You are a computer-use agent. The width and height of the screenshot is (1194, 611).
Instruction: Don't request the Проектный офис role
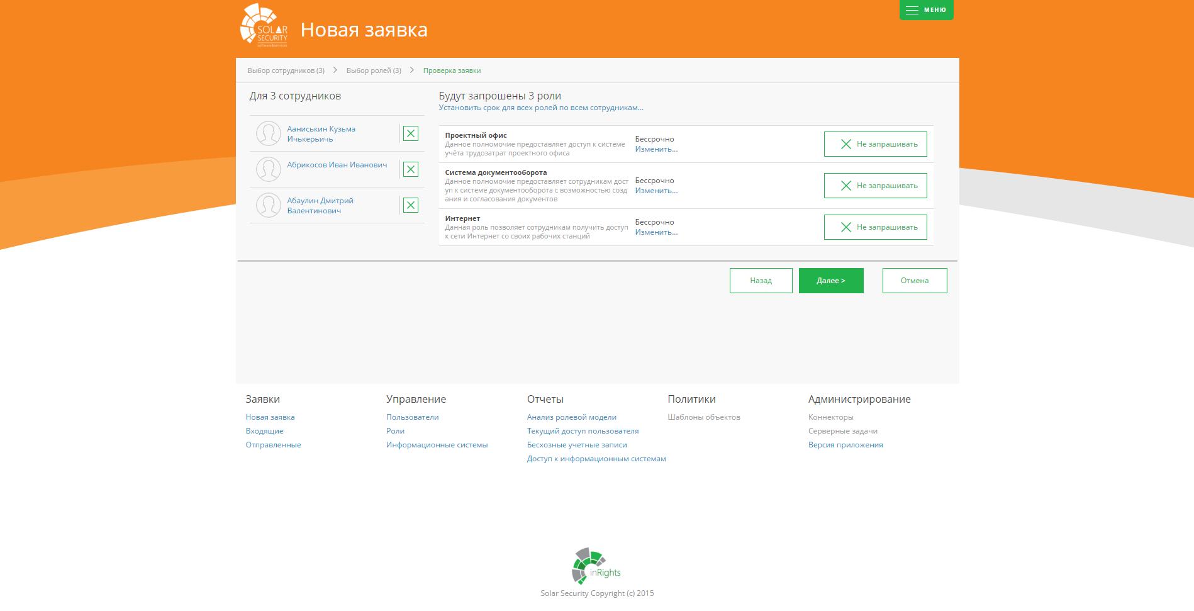tap(876, 144)
